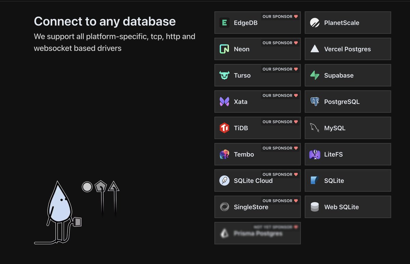Viewport: 410px width, 264px height.
Task: Open the MySQL link
Action: click(x=348, y=128)
